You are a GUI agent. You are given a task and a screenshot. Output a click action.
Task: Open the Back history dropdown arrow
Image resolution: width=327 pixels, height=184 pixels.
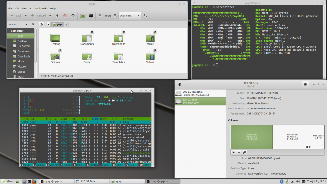26,16
